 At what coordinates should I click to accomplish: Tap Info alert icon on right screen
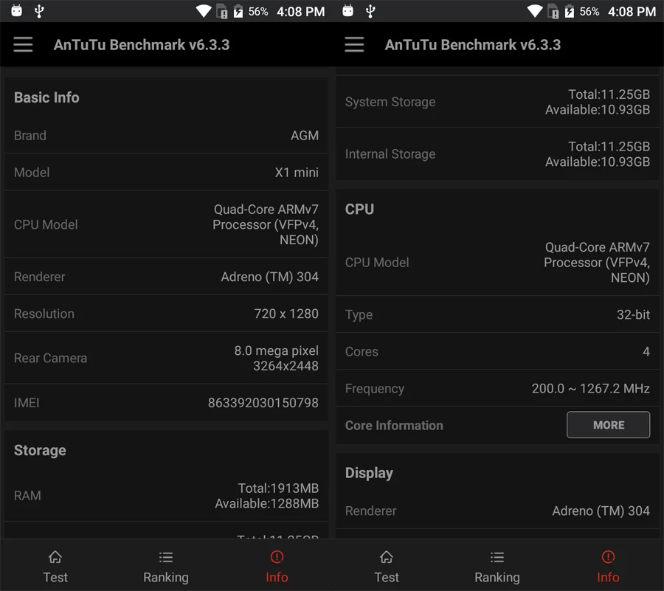click(608, 557)
